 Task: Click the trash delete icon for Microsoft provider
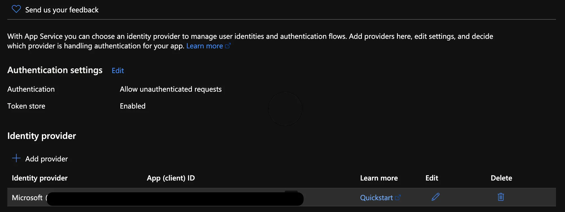501,197
